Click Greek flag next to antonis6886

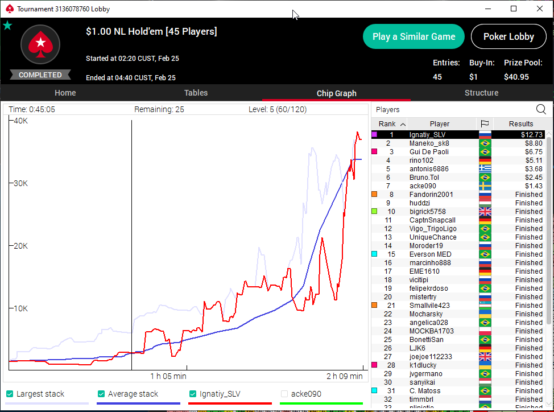tap(485, 169)
